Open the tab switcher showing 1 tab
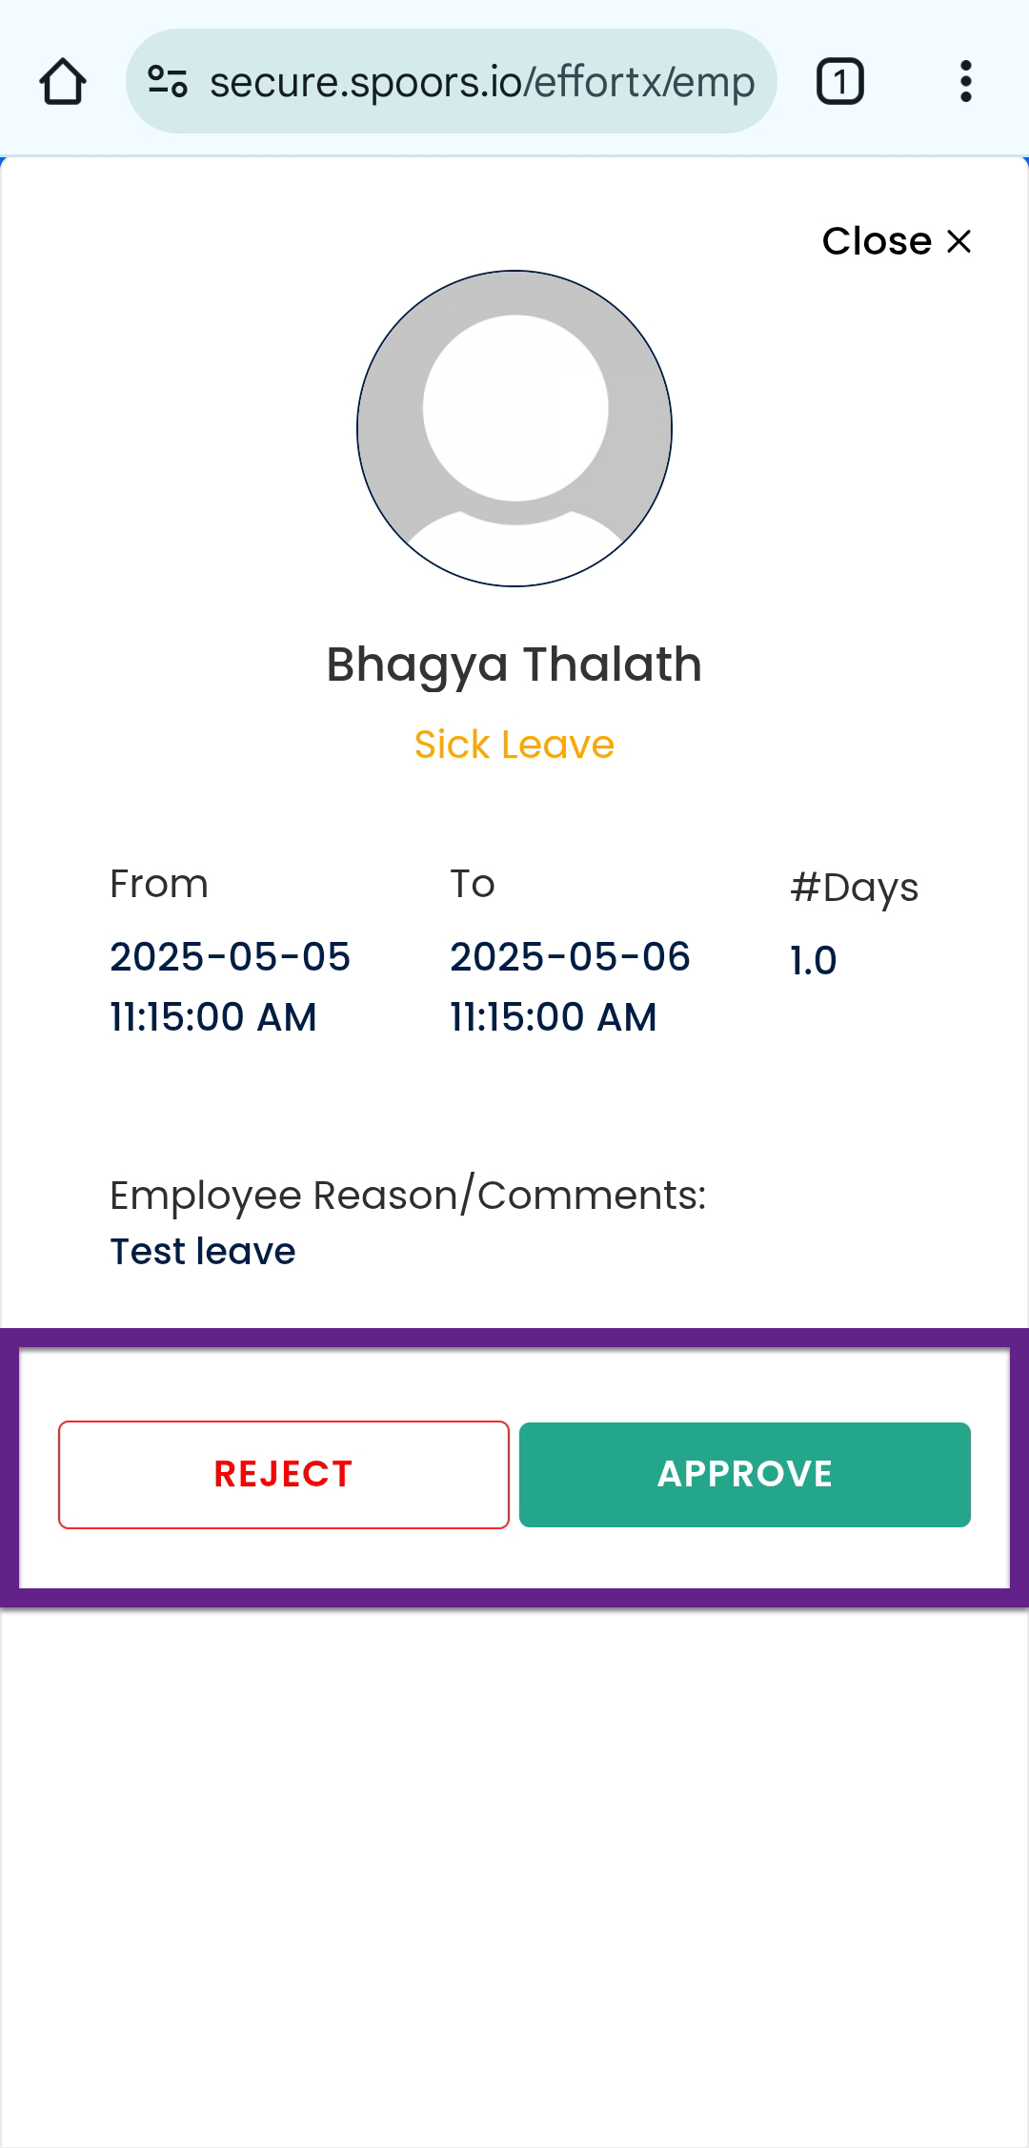The image size is (1029, 2148). 839,82
